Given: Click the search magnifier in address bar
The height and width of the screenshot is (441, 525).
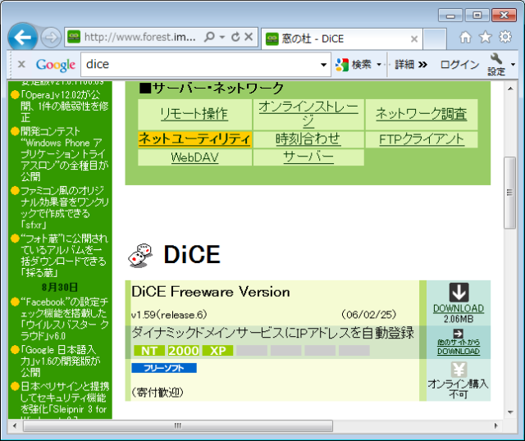Looking at the screenshot, I should click(x=209, y=36).
